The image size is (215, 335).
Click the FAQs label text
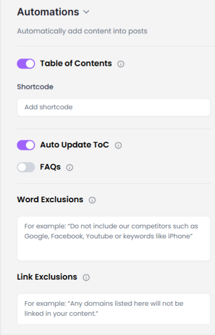tap(50, 167)
